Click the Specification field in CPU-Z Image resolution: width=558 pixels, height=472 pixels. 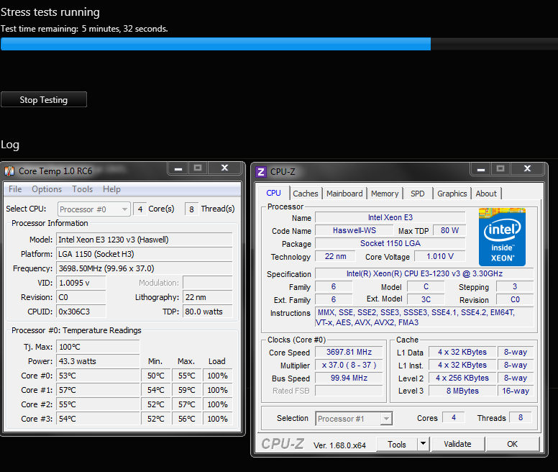(x=424, y=273)
